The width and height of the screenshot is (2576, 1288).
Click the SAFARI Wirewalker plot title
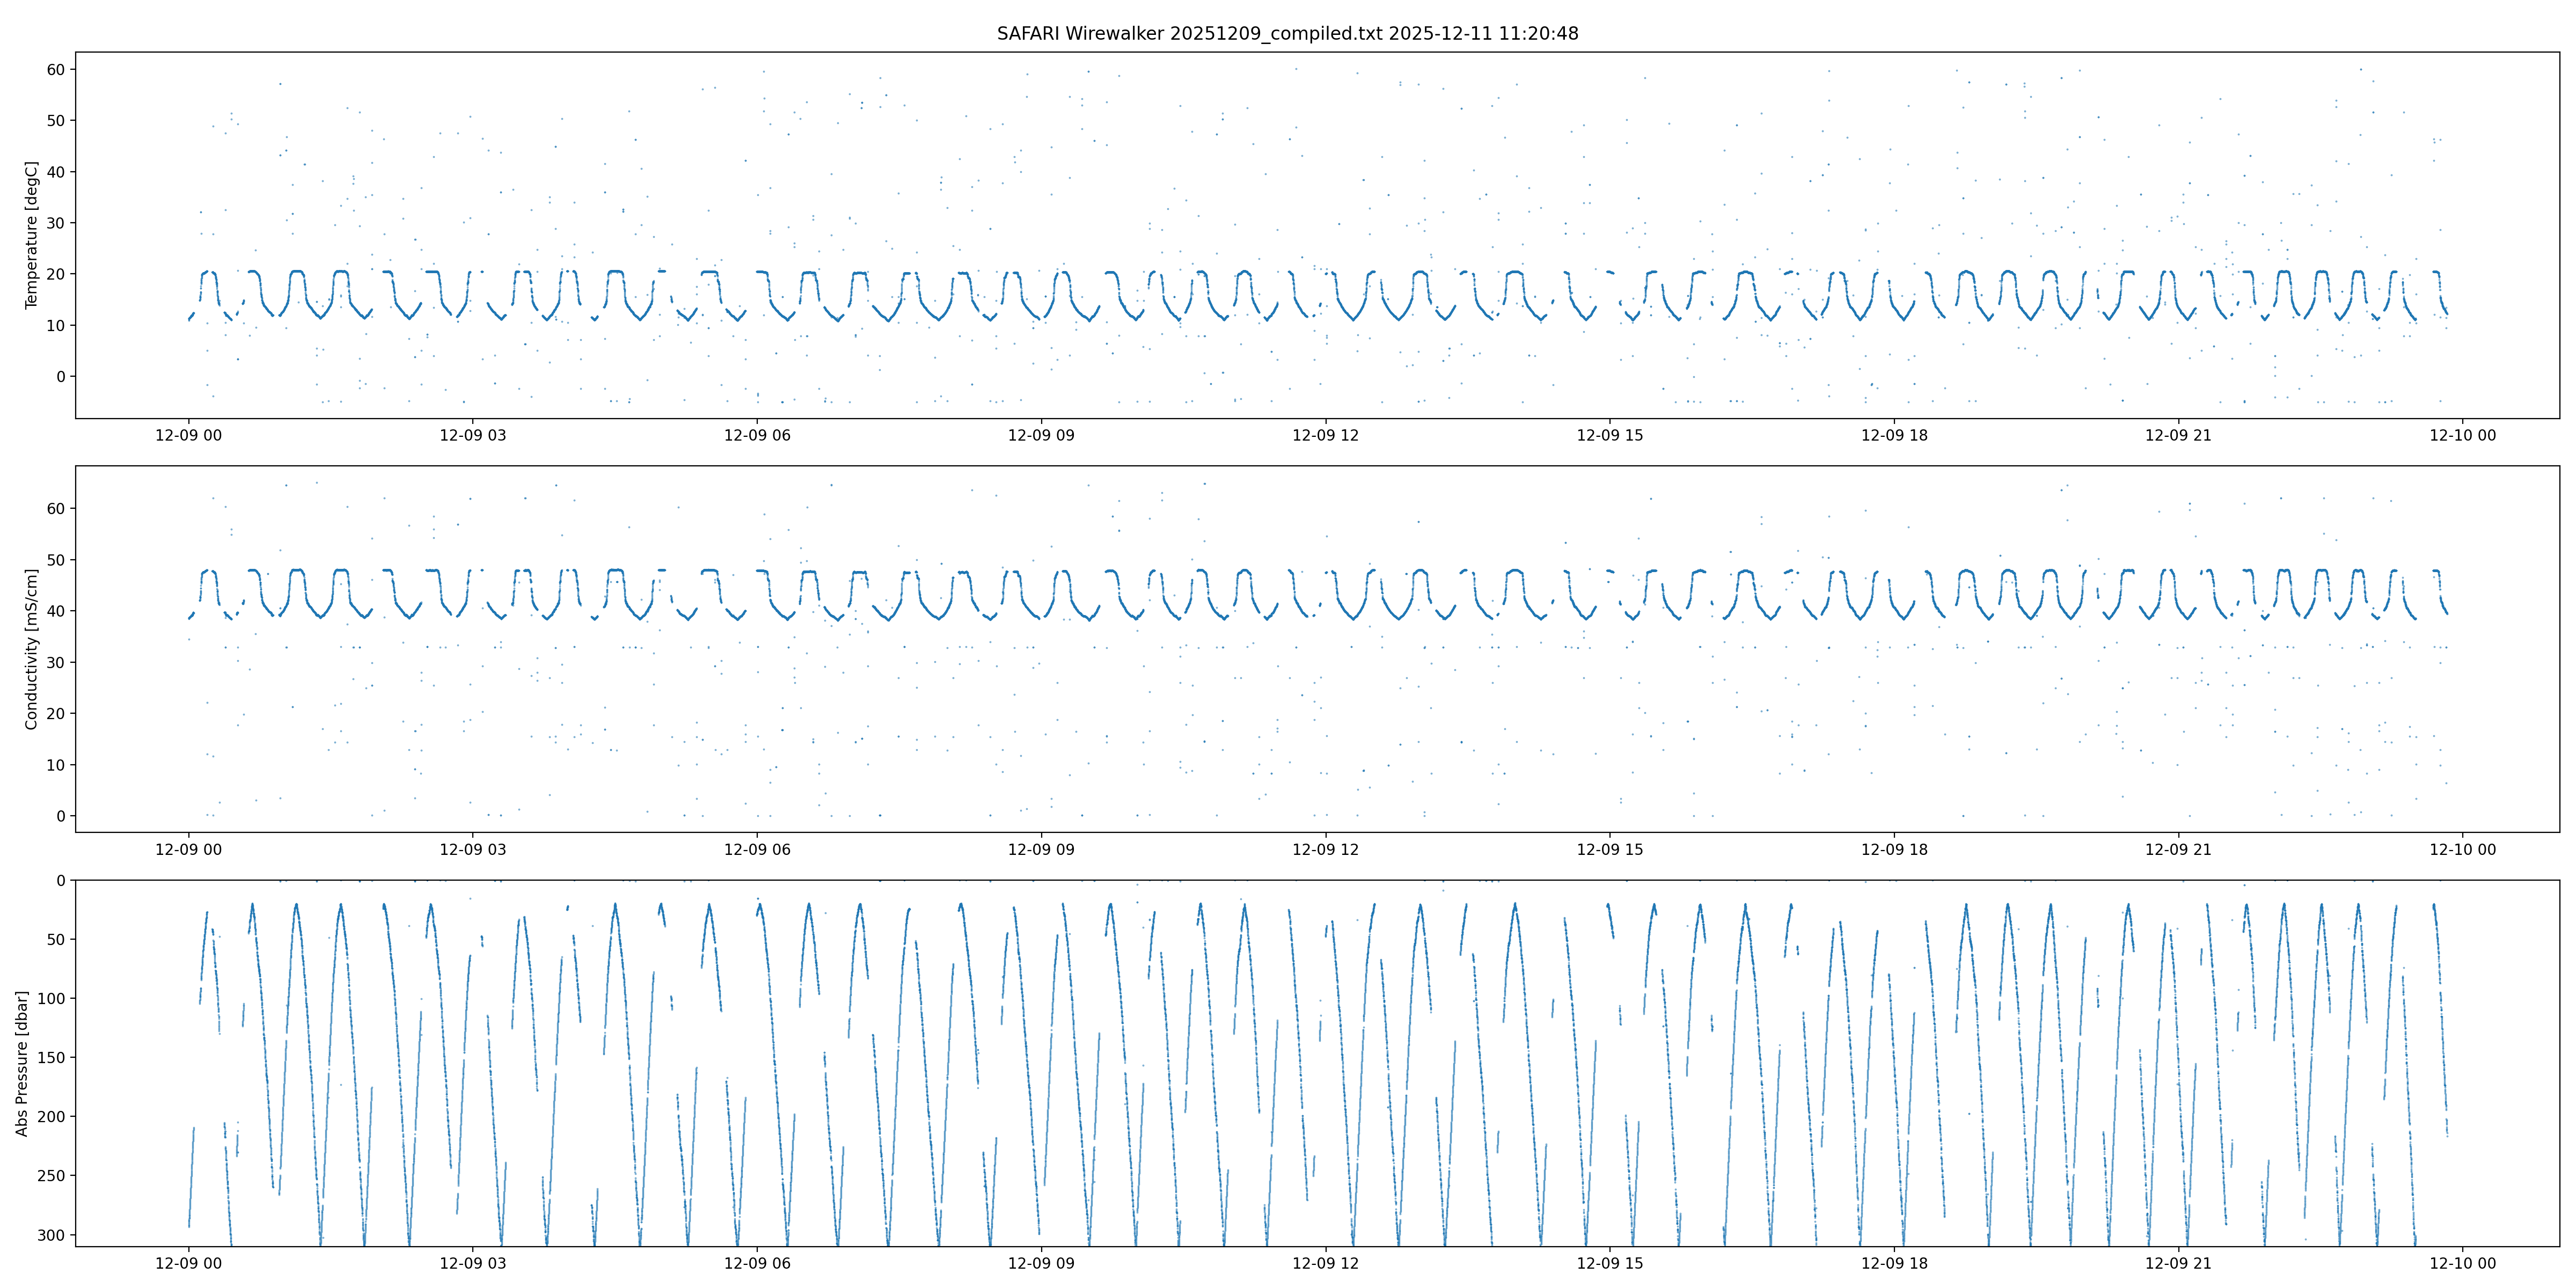pyautogui.click(x=1287, y=33)
